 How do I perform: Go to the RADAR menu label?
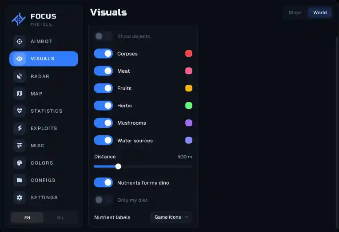coord(40,76)
